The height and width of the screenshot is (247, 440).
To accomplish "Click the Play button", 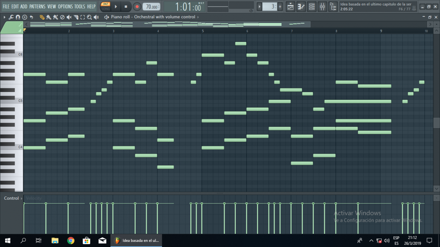I will pos(116,7).
